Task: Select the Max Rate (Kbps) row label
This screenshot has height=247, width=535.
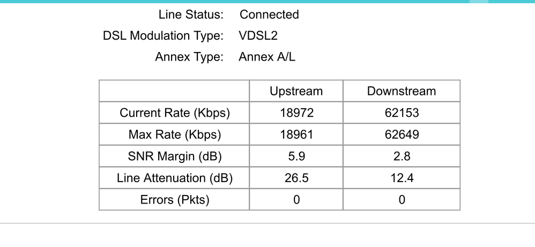Action: [174, 135]
